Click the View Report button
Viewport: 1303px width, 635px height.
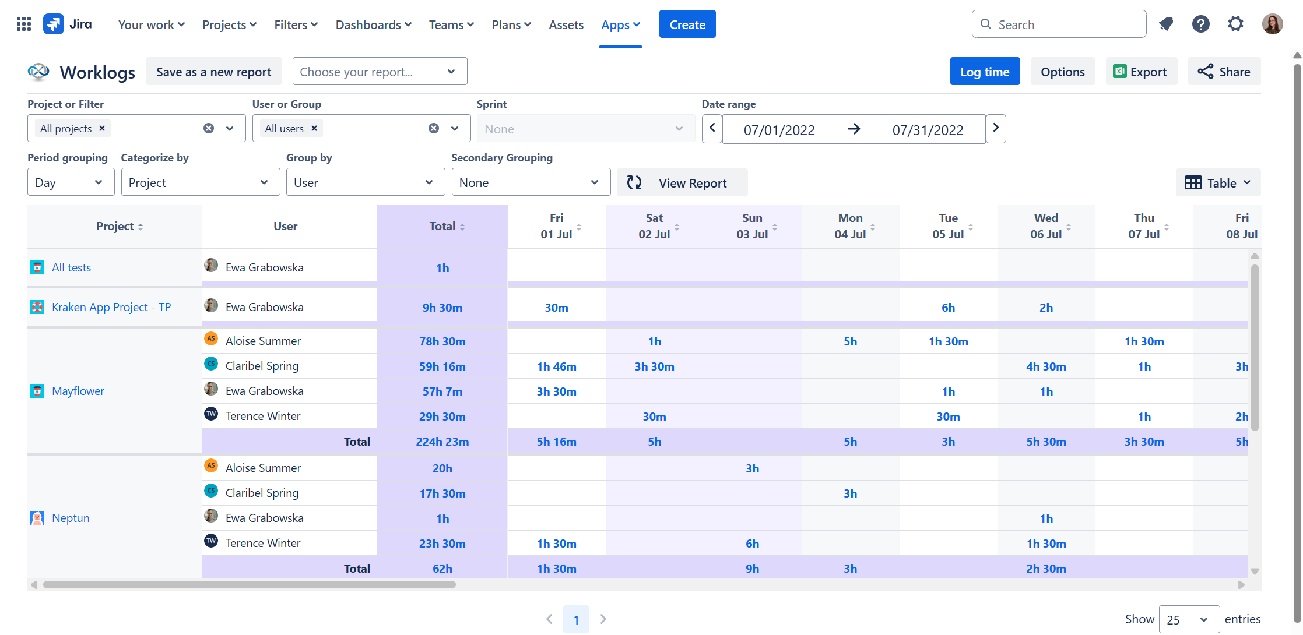(682, 183)
